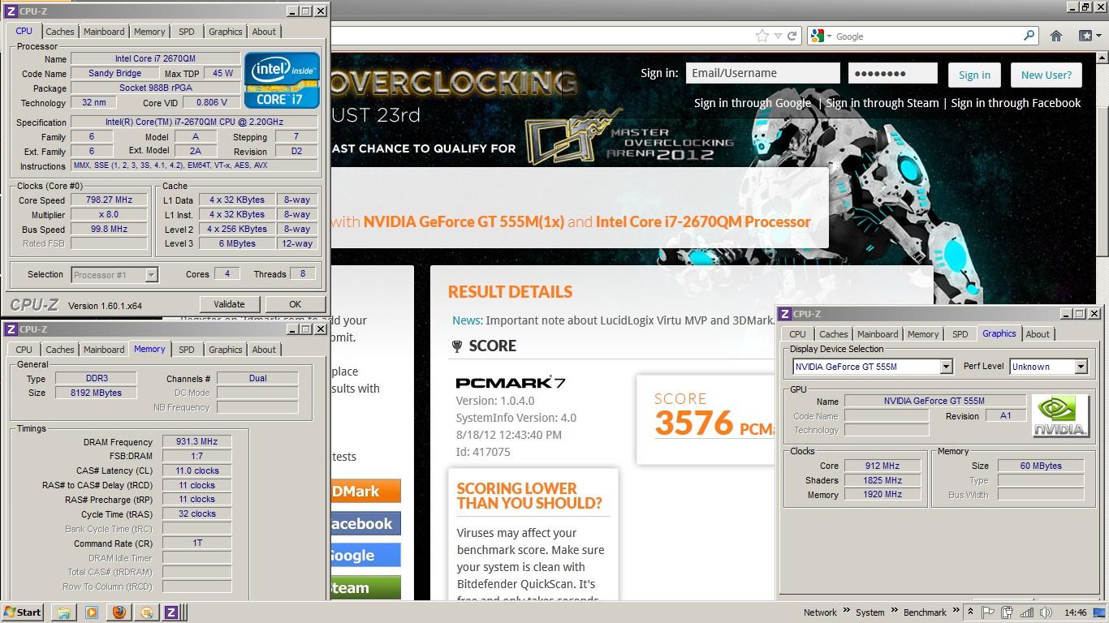Click the DRAM Frequency value 931.3 MHz
The image size is (1109, 623).
click(196, 442)
